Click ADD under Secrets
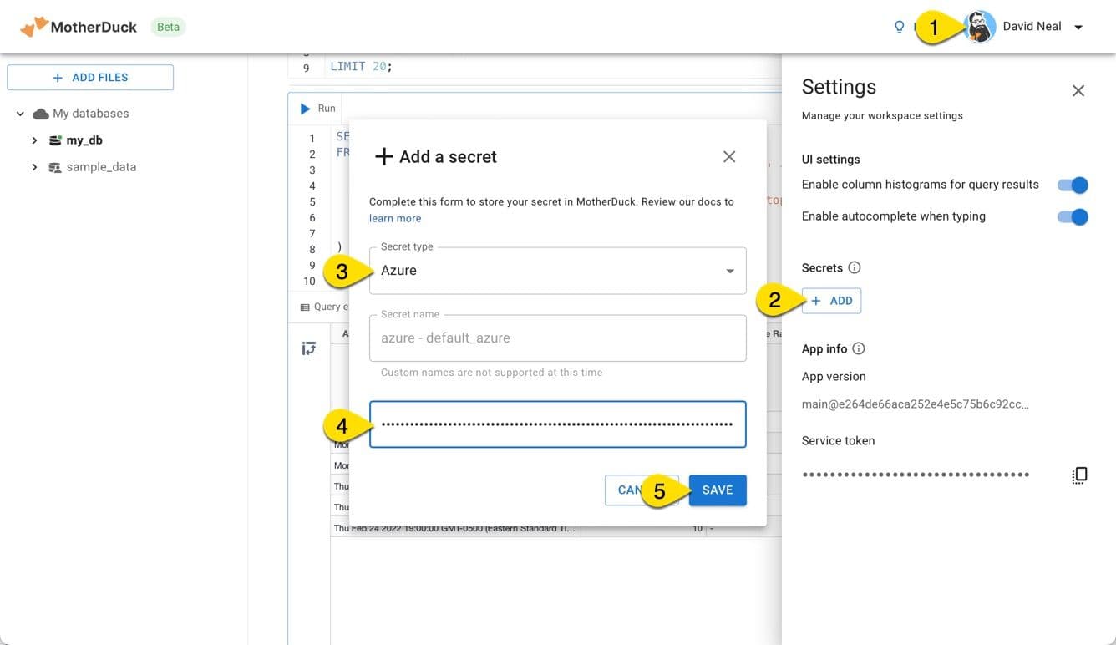Viewport: 1116px width, 645px height. coord(831,300)
